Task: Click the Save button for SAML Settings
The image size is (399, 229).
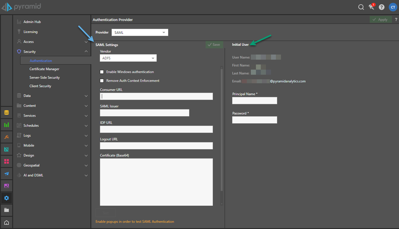Action: 214,45
